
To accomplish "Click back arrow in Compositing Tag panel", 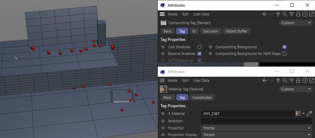I will [265, 14].
